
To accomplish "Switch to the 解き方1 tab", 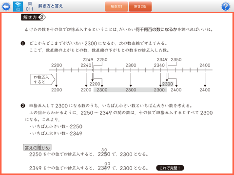I will tap(117, 6).
